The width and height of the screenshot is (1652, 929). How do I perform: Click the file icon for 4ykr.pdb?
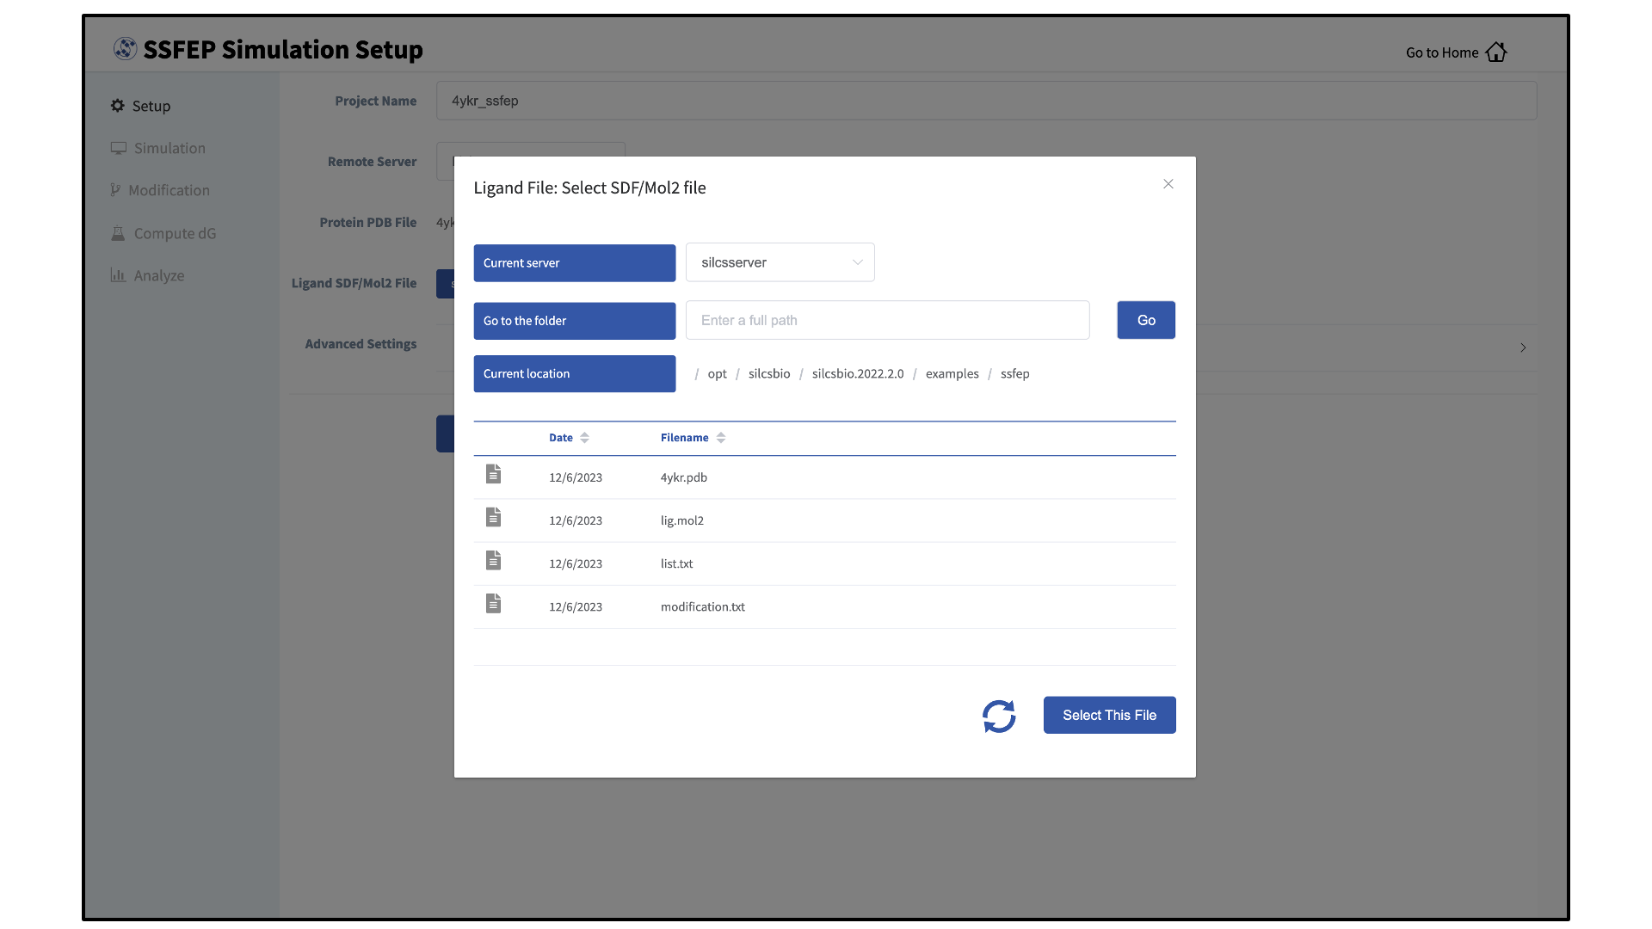coord(493,474)
